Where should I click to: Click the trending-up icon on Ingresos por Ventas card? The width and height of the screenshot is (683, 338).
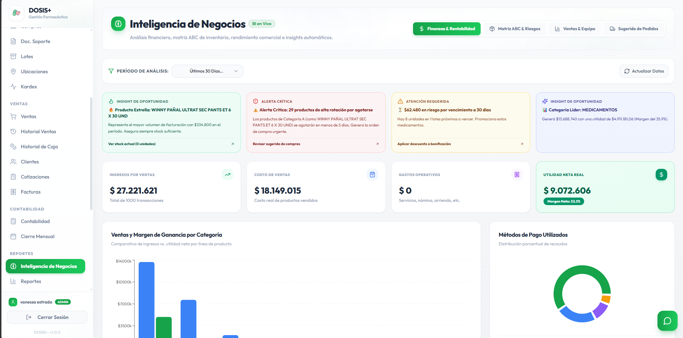click(228, 175)
